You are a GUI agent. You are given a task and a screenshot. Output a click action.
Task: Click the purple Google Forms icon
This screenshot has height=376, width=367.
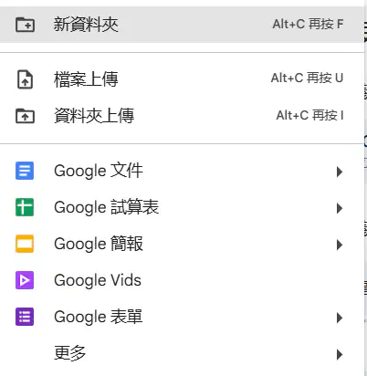pos(25,317)
